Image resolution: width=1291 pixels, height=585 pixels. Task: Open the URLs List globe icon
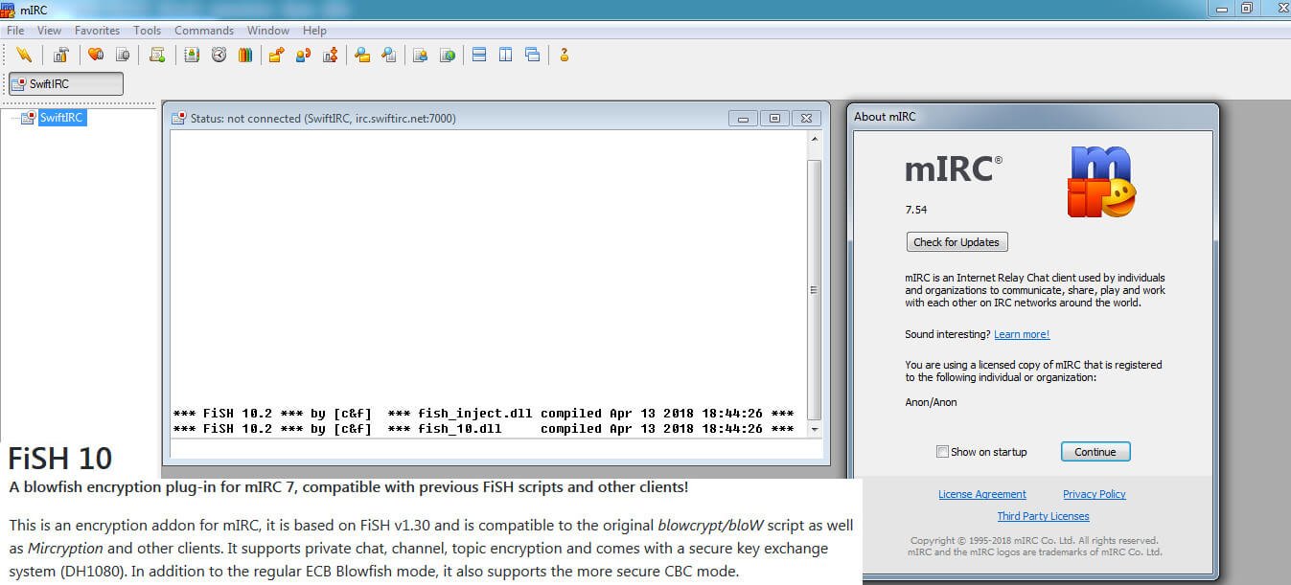447,55
